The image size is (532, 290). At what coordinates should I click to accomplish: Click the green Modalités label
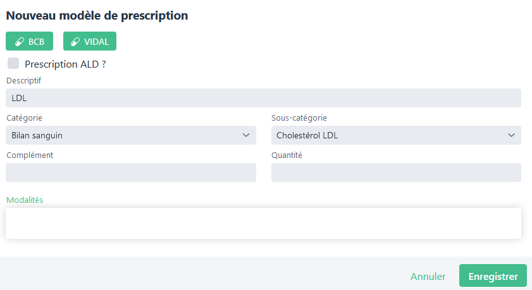[x=25, y=200]
